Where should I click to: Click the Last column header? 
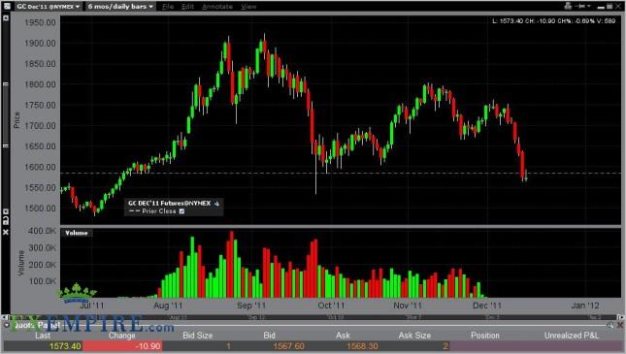point(43,336)
